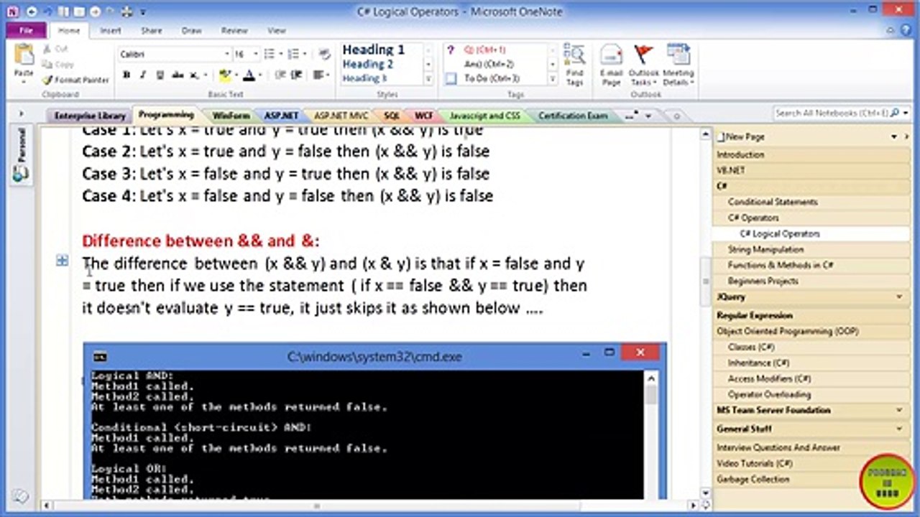Viewport: 920px width, 517px height.
Task: Click the cmd.exe icon in the console title bar
Action: 100,355
